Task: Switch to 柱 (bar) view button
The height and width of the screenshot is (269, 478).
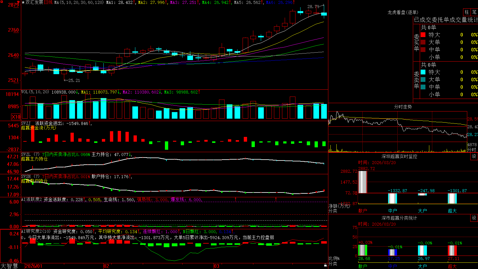Action: click(x=467, y=12)
